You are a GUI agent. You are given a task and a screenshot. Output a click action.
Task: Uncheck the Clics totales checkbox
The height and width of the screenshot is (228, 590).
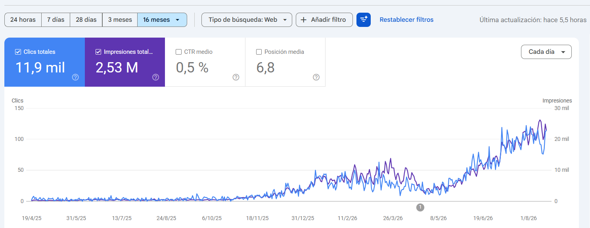(x=18, y=52)
